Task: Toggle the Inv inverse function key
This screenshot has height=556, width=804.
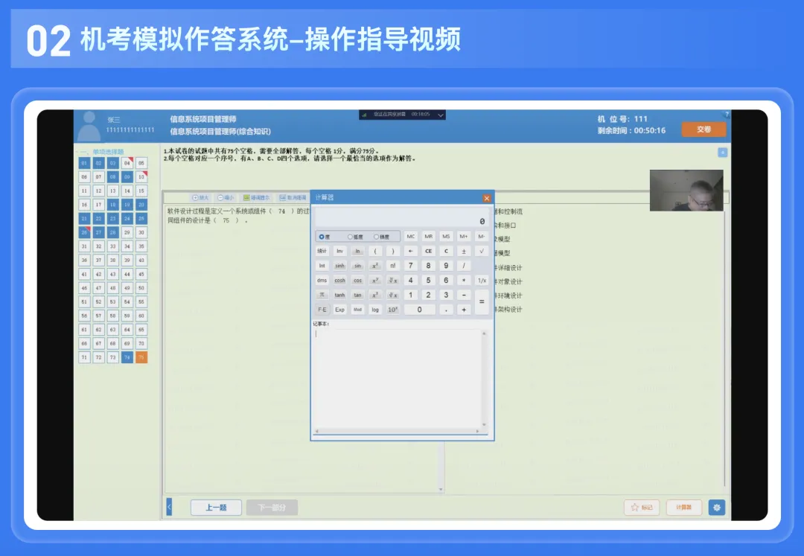Action: (339, 251)
